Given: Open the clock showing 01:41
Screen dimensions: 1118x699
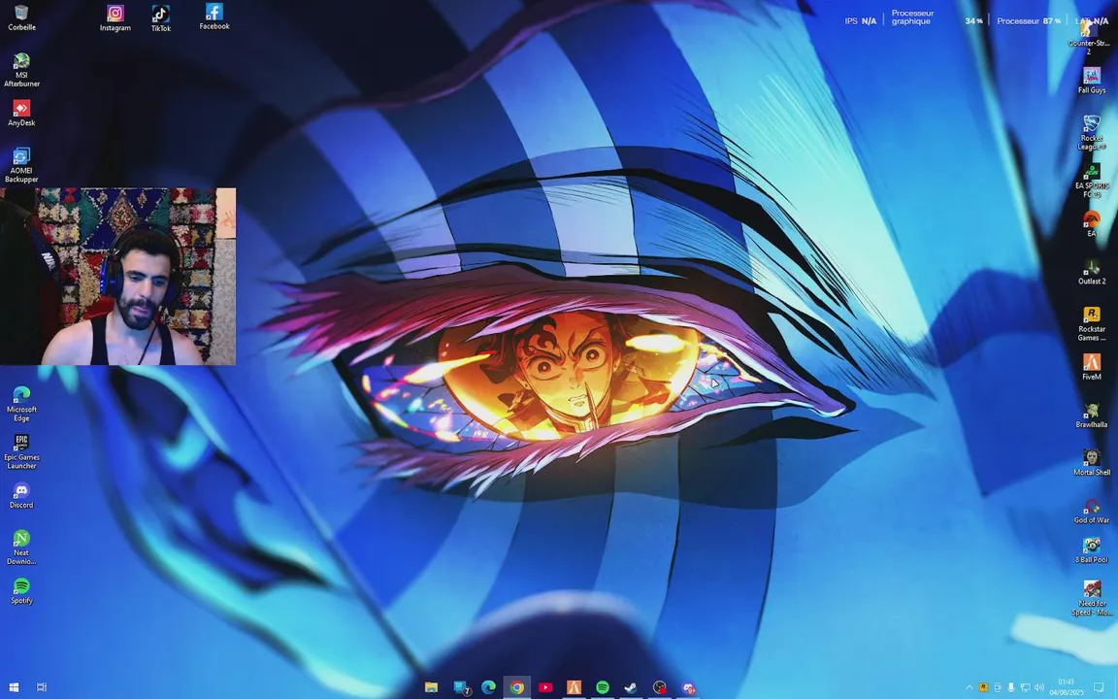Looking at the screenshot, I should (x=1066, y=687).
